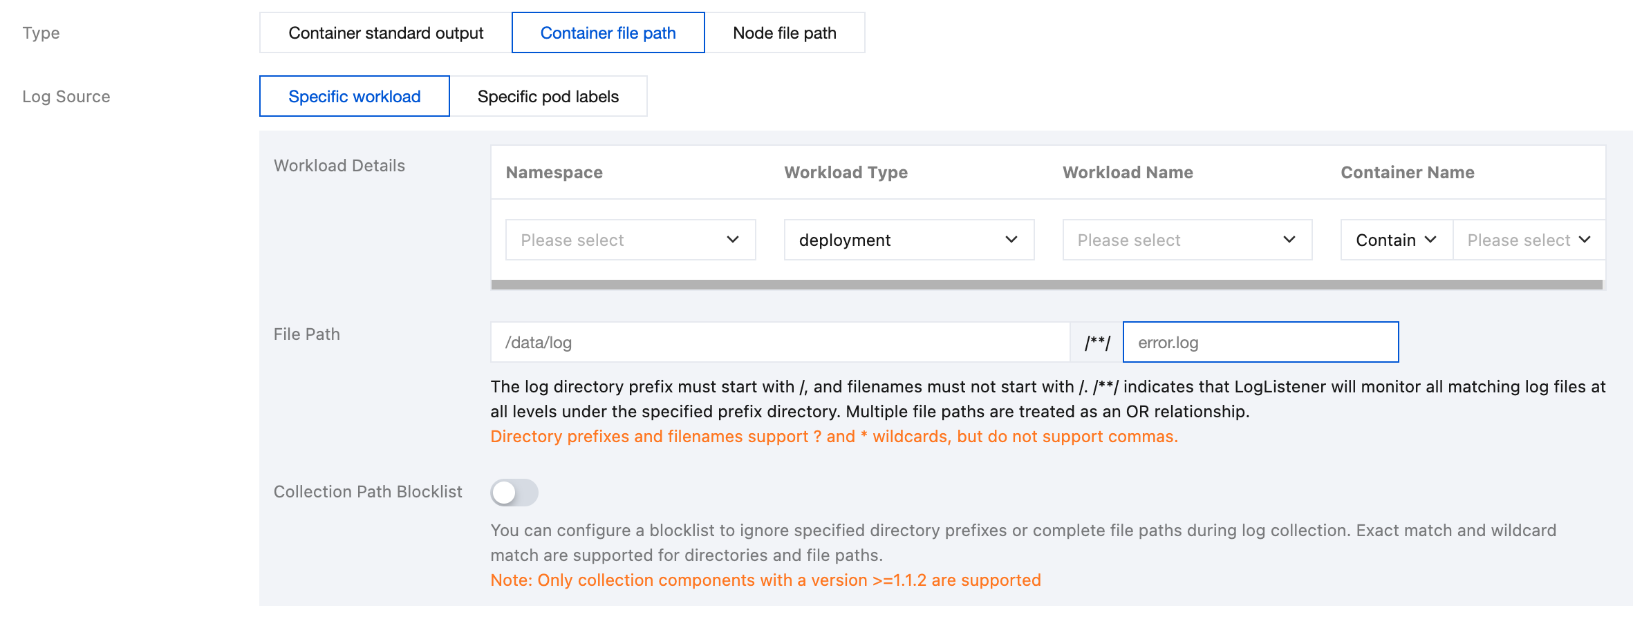
Task: Enable the Collection Path Blocklist switch
Action: click(514, 493)
